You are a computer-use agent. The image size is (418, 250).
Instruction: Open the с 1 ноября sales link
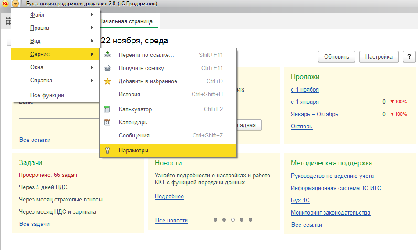tap(305, 90)
